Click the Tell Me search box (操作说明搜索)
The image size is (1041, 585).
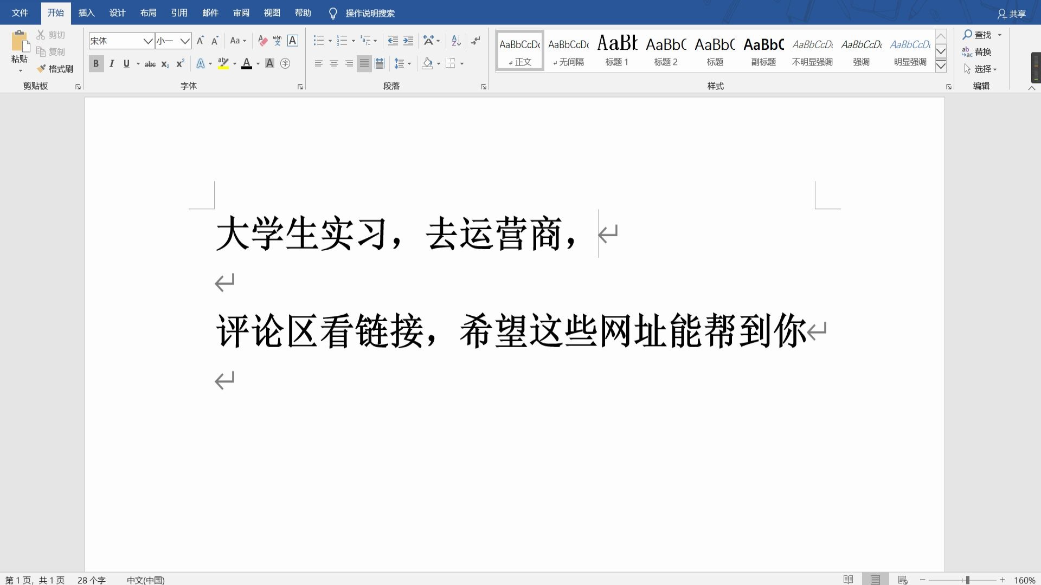tap(370, 14)
